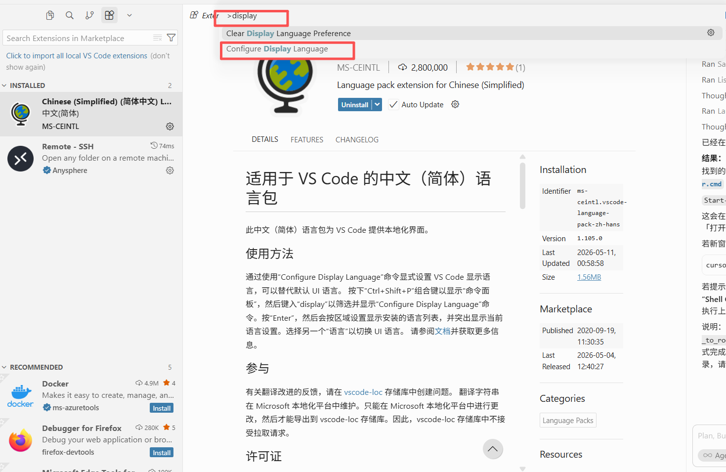Open manage gear for Remote - SSH item
Image resolution: width=726 pixels, height=472 pixels.
(170, 171)
